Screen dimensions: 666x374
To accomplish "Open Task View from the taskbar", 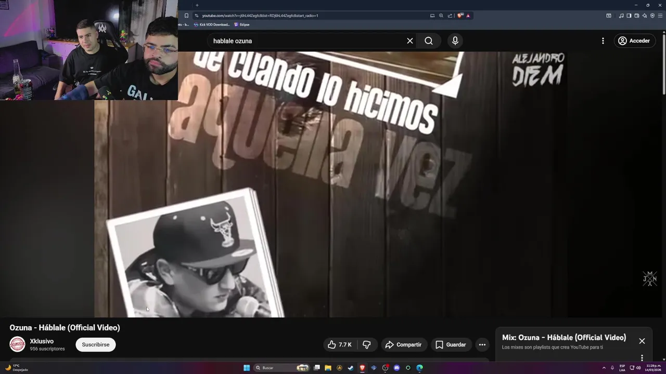I will (316, 368).
